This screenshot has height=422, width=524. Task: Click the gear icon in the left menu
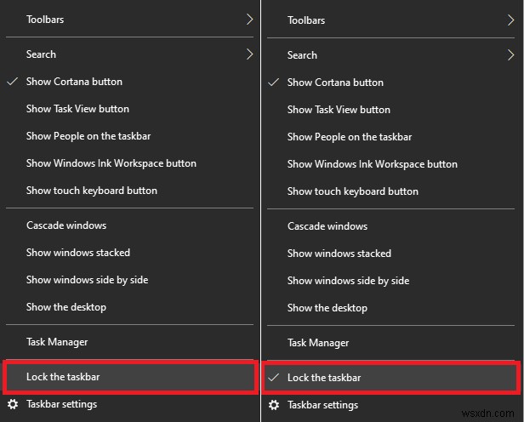[x=13, y=405]
